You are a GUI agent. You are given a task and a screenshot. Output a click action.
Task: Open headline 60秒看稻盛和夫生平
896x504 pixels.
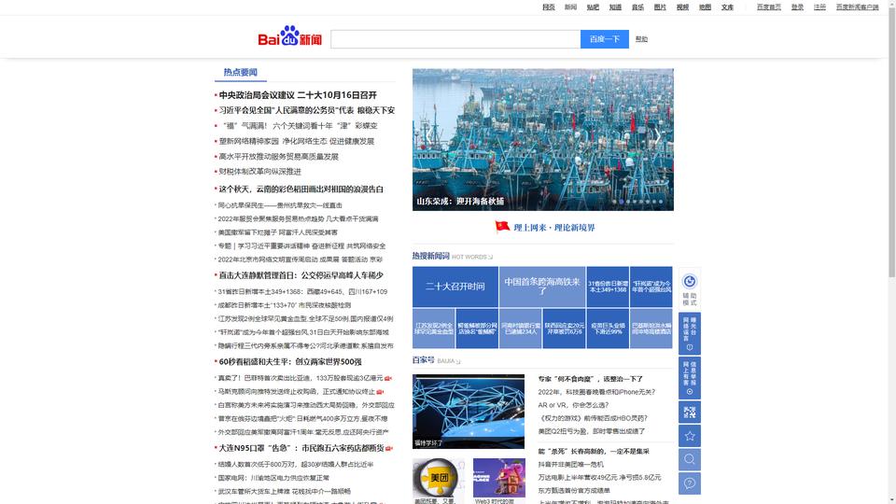click(290, 362)
